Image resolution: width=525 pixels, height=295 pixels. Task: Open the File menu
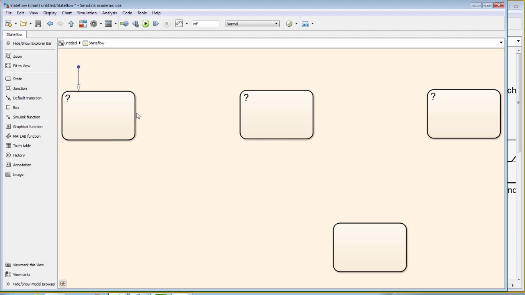8,13
